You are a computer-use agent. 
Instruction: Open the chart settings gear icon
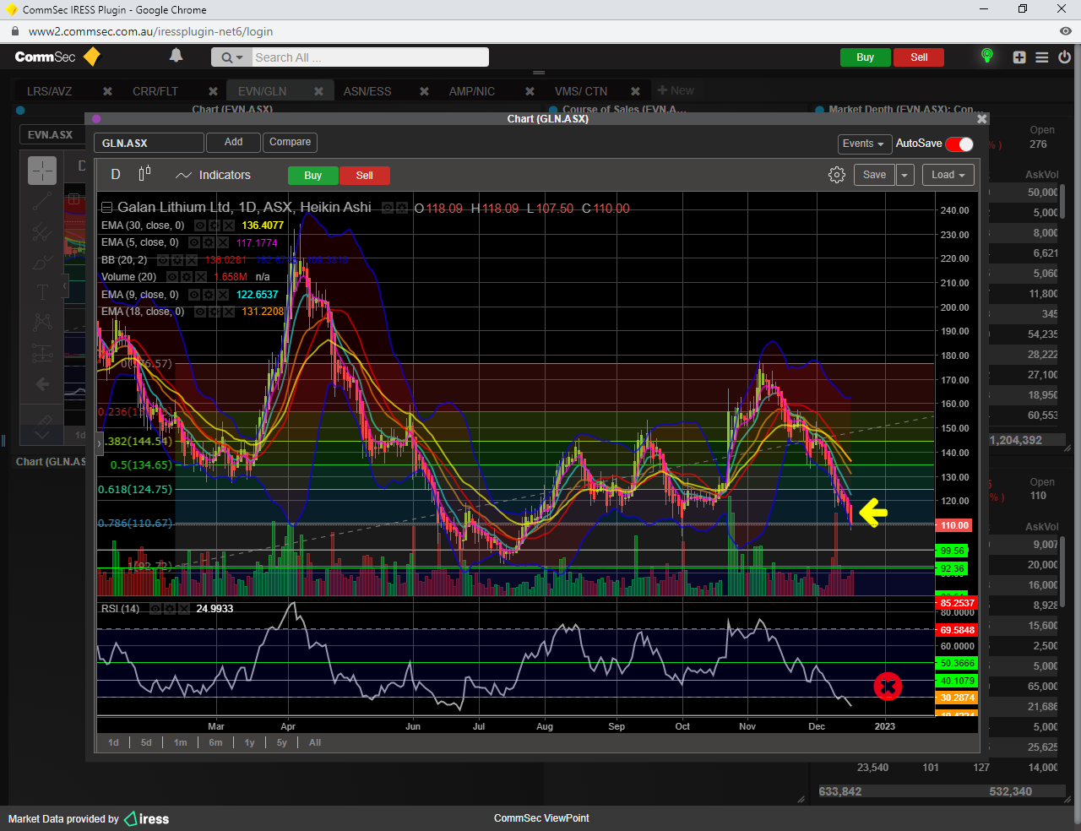pyautogui.click(x=836, y=175)
